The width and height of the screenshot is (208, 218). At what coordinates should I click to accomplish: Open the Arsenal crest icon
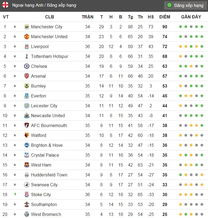(x=26, y=76)
